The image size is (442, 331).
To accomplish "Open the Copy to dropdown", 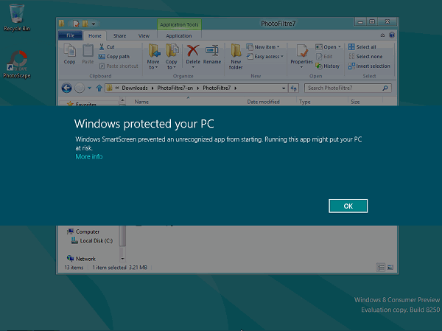I will (x=171, y=57).
